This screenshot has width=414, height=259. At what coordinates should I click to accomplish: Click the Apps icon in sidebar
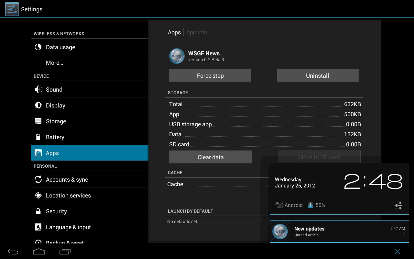click(38, 153)
